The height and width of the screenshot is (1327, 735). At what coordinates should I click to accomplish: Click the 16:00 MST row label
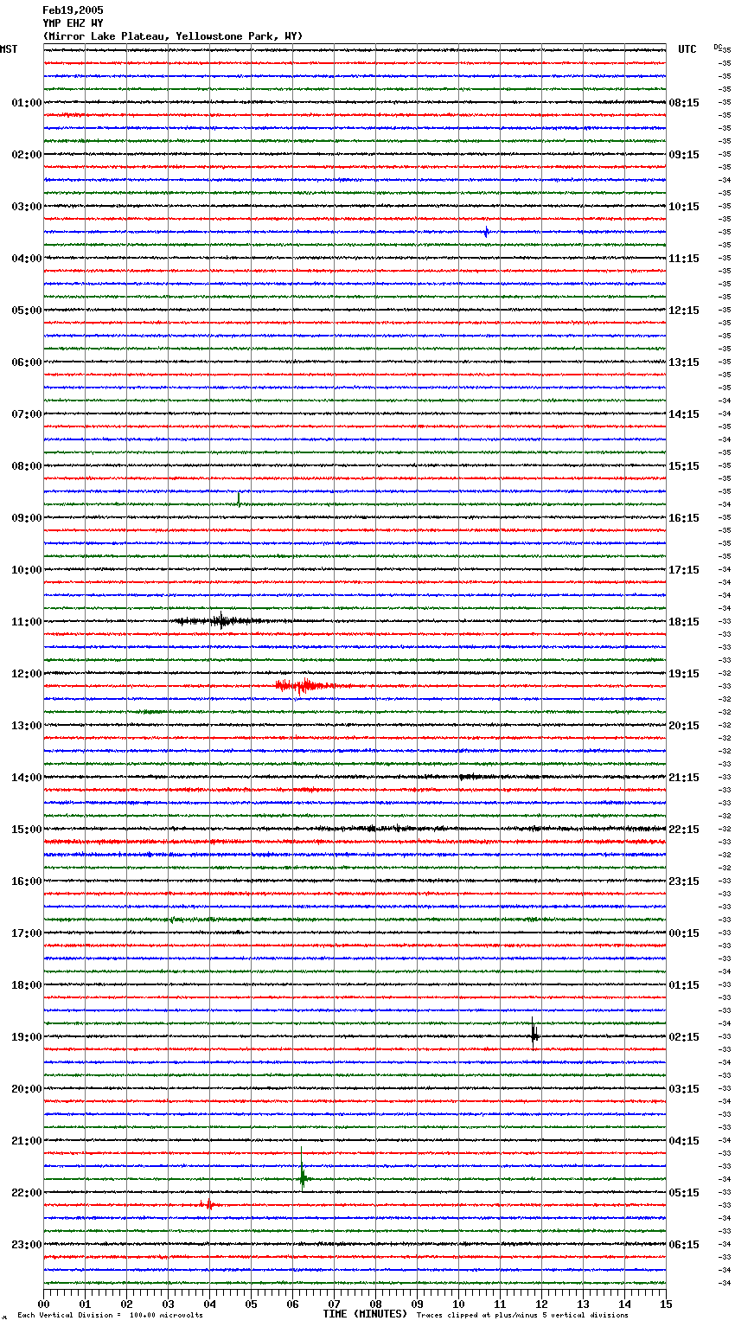tap(27, 881)
